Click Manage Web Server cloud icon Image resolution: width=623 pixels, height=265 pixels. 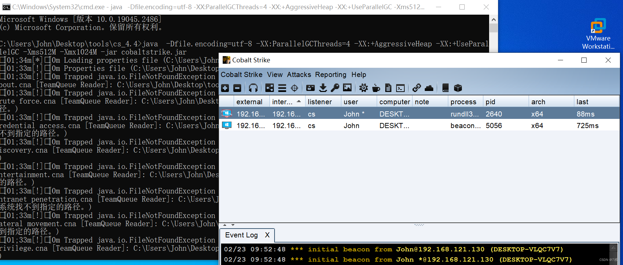tap(429, 88)
